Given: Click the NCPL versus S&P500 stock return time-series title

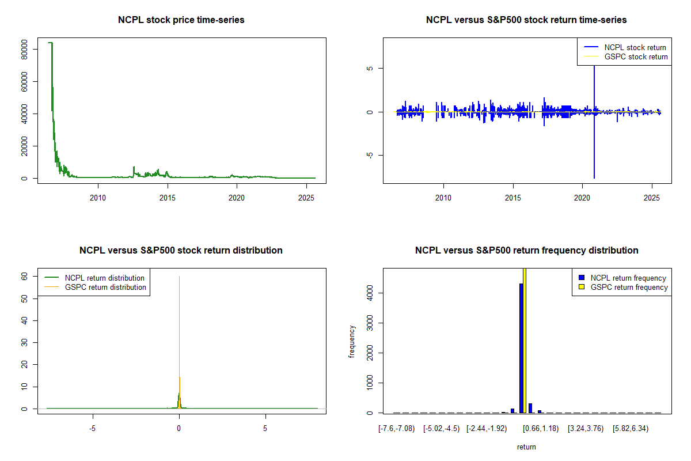Looking at the screenshot, I should 526,20.
